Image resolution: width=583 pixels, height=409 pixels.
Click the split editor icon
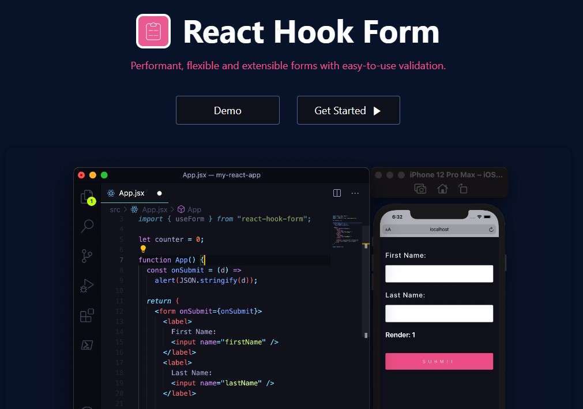337,193
